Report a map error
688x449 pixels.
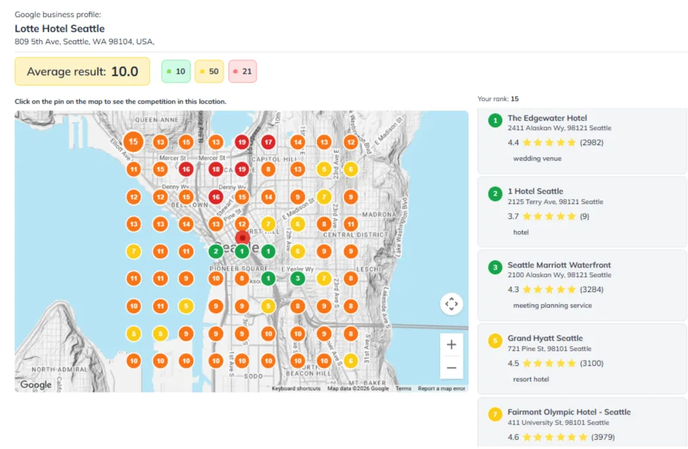point(441,388)
